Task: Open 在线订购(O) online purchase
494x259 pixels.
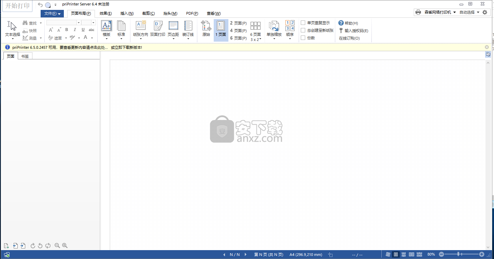Action: [349, 38]
